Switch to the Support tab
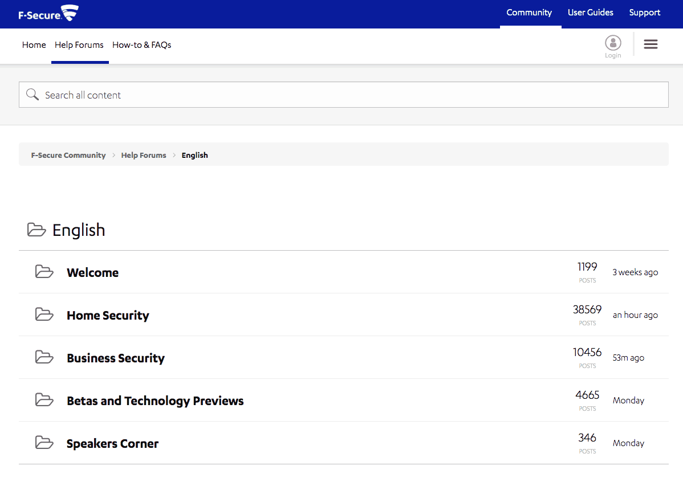 [x=644, y=13]
